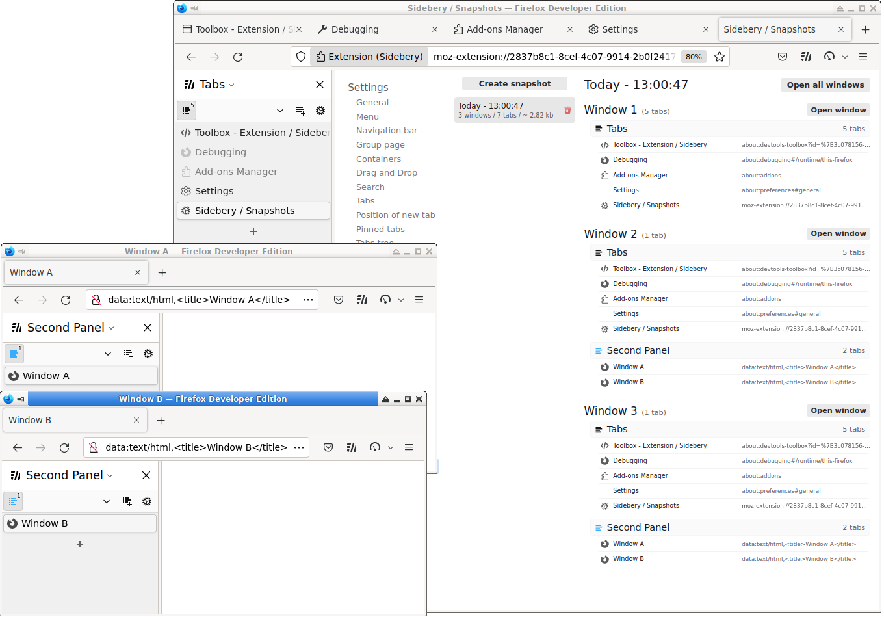The image size is (884, 617).
Task: Go to Containers settings section
Action: click(x=378, y=159)
